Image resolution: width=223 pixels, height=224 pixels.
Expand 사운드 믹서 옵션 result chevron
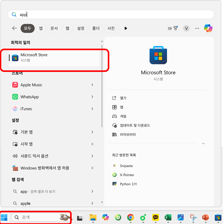tap(92, 156)
